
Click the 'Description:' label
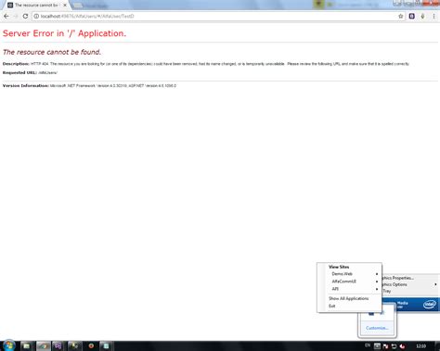(x=16, y=64)
